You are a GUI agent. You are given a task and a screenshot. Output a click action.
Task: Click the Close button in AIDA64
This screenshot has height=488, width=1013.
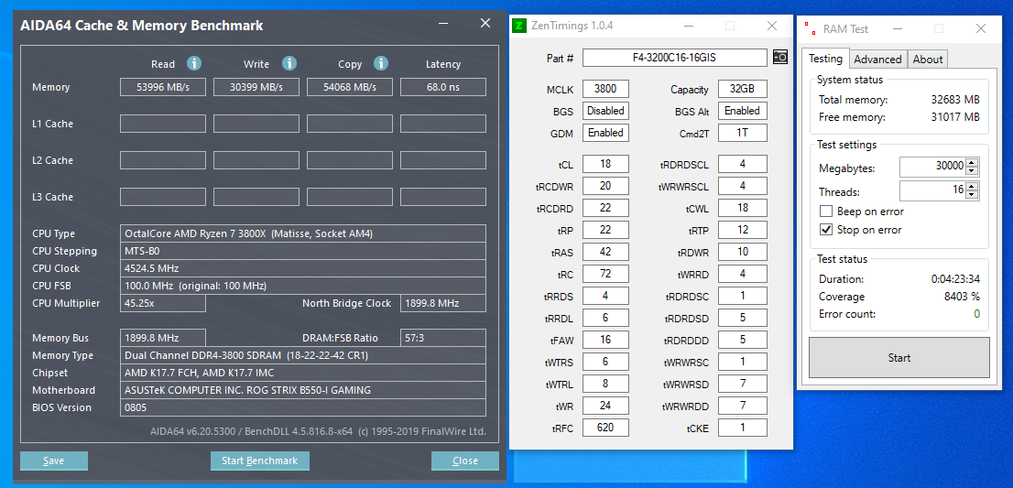click(x=465, y=461)
